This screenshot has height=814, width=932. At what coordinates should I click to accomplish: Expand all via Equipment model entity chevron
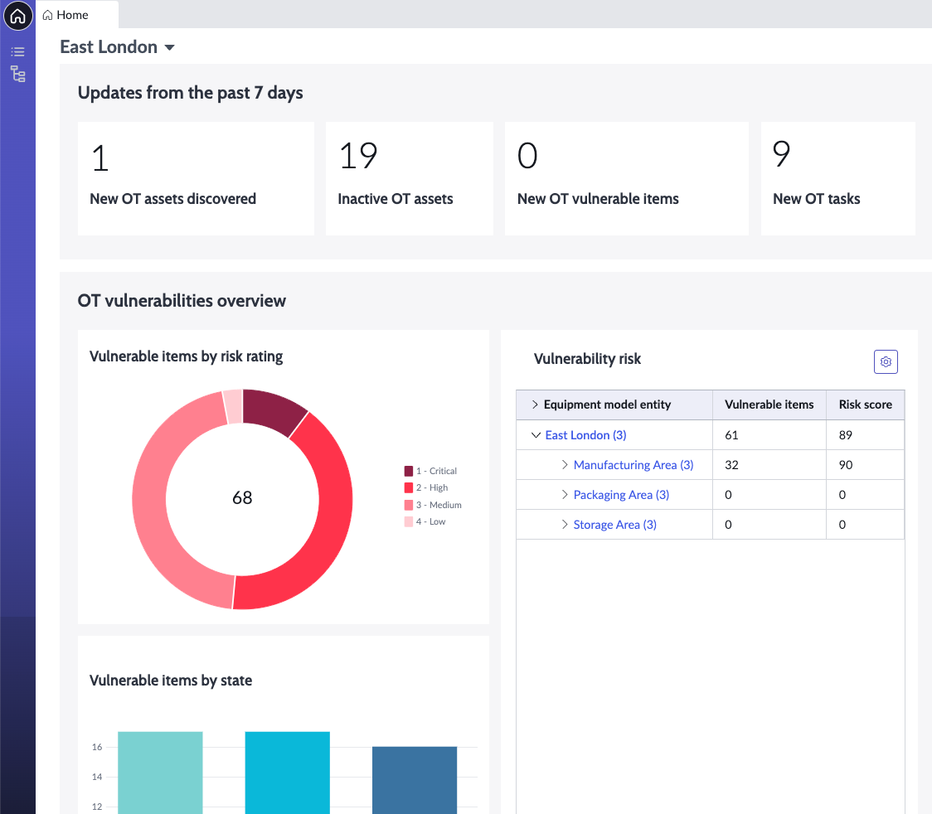tap(535, 405)
